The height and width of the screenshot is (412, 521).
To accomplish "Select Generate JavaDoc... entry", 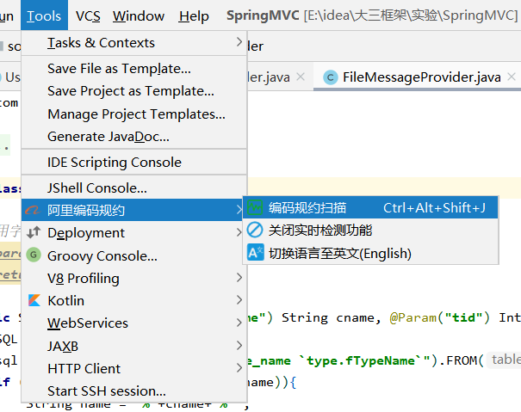I will click(134, 137).
